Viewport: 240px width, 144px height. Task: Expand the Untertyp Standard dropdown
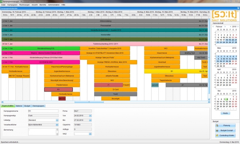(57, 120)
